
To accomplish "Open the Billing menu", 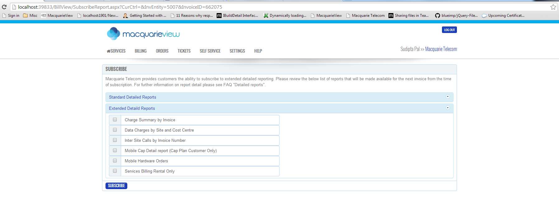I will click(x=140, y=51).
